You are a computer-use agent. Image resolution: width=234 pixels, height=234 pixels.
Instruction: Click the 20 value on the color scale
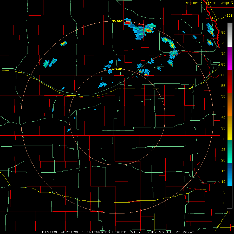click(x=223, y=160)
